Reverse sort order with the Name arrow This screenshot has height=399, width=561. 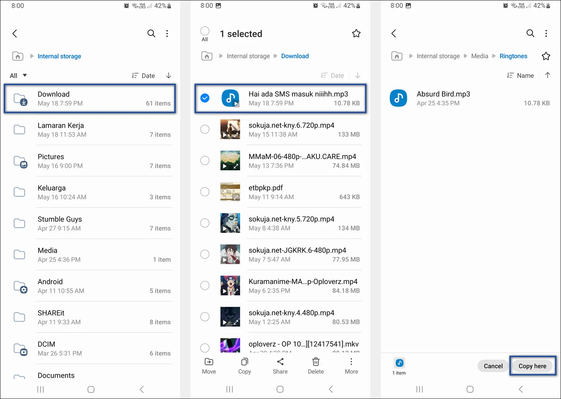548,75
